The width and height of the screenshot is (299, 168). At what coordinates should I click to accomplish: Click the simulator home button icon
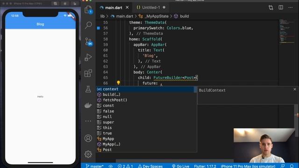pos(65,3)
